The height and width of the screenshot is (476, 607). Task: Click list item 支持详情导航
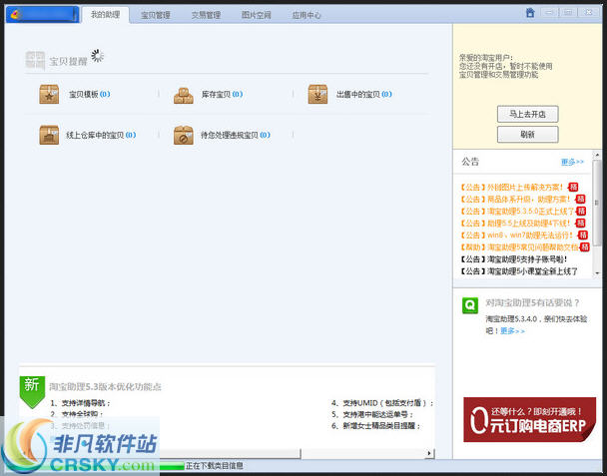[x=81, y=403]
